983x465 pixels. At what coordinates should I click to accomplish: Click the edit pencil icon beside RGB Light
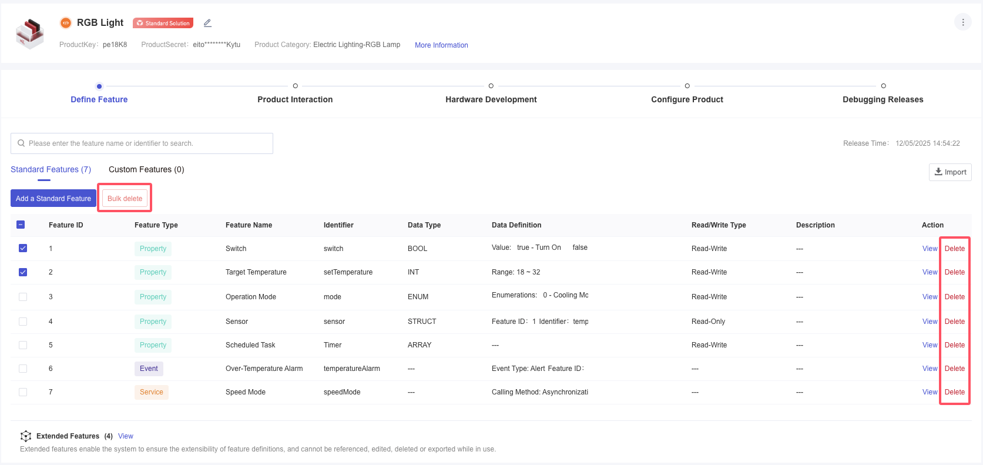(x=207, y=23)
